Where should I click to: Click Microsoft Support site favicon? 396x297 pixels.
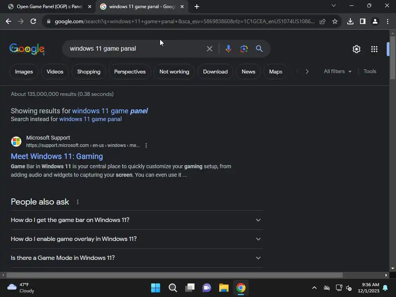pyautogui.click(x=16, y=142)
